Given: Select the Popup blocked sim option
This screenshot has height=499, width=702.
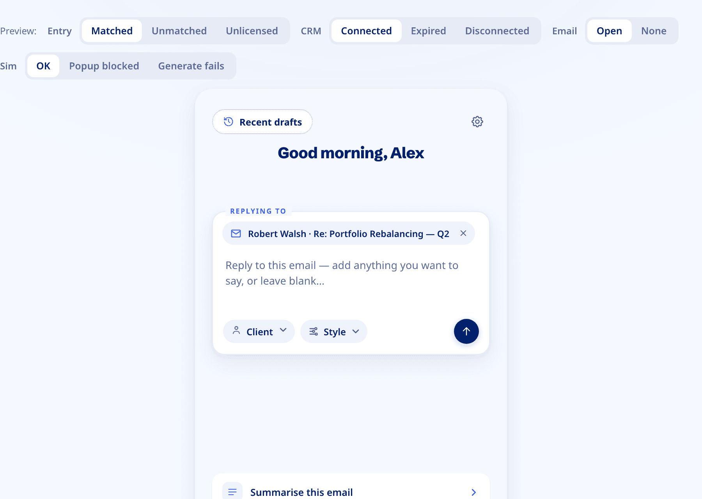Looking at the screenshot, I should 104,66.
